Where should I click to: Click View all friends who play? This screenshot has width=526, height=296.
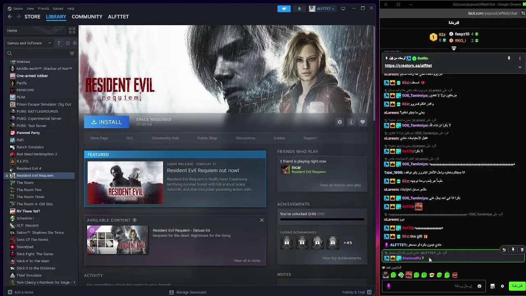coord(340,185)
